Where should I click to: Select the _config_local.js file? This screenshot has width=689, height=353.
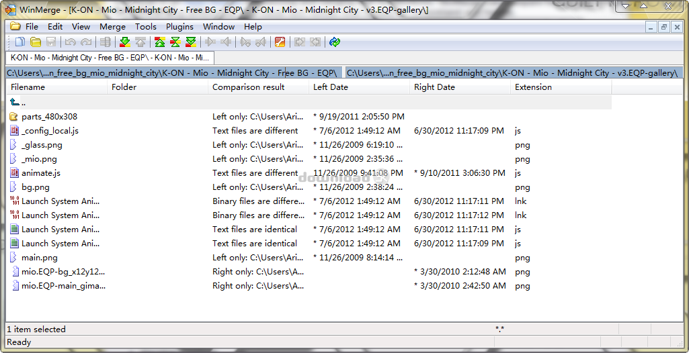click(50, 131)
